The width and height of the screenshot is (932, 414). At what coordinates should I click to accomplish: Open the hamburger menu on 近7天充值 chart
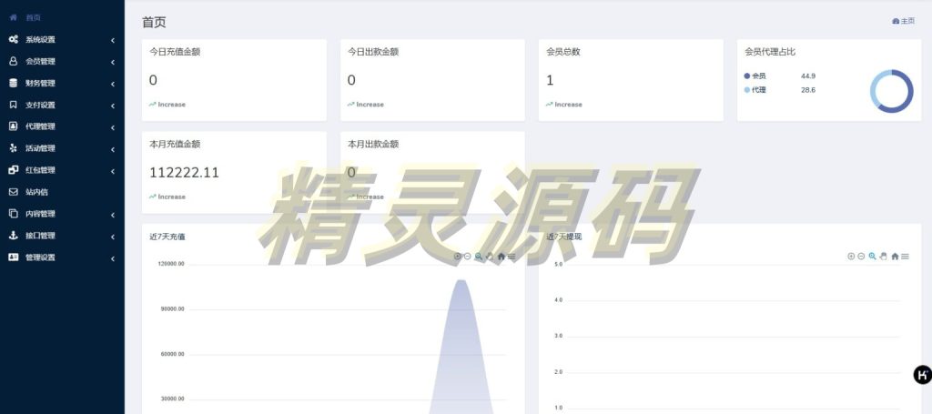(512, 256)
